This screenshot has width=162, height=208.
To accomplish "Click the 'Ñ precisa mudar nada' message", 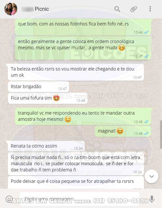I will [x=76, y=164].
